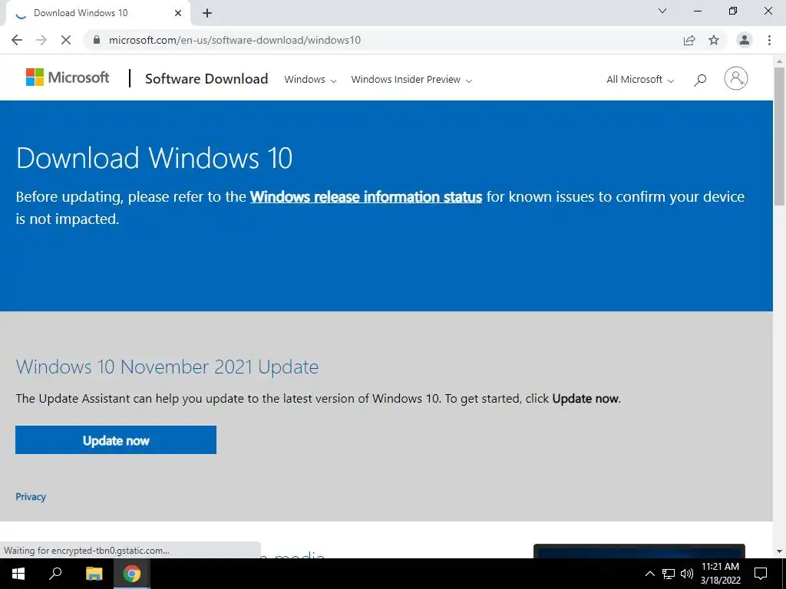Click the page vertical scrollbar thumb
Viewport: 786px width, 589px height.
tap(779, 135)
